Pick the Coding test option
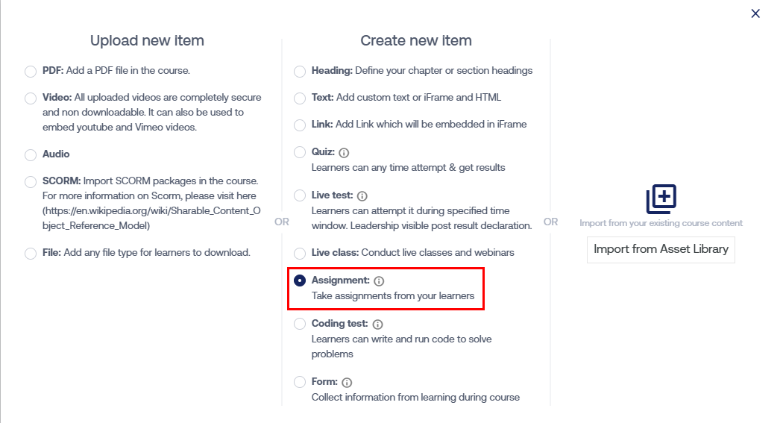The height and width of the screenshot is (423, 783). point(300,324)
